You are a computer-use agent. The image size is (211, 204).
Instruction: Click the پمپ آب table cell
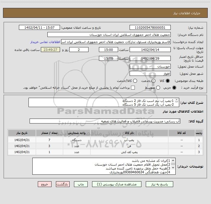(129, 140)
